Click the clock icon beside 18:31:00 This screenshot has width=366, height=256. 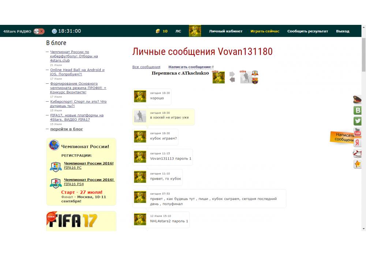[x=54, y=31]
